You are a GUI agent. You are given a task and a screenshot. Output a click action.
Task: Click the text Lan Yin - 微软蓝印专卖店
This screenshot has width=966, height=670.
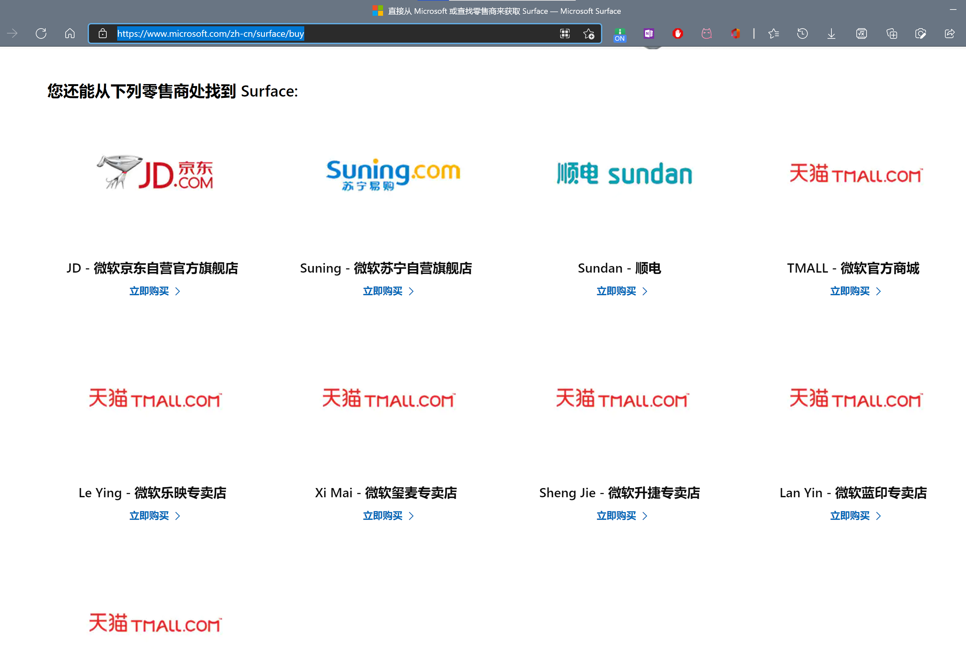(x=853, y=493)
